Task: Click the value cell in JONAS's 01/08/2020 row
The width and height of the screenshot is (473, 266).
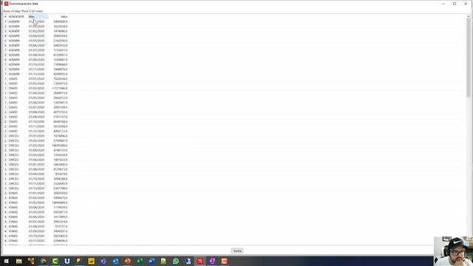Action: tap(61, 226)
